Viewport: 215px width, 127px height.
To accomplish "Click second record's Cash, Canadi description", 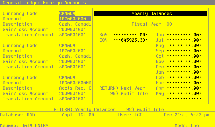I will coord(75,56).
